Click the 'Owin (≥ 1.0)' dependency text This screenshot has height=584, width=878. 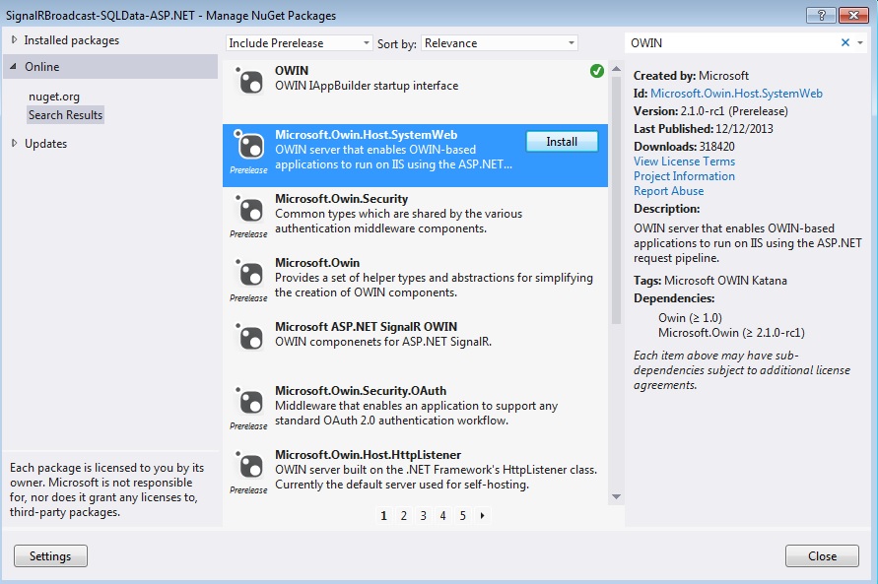coord(690,318)
